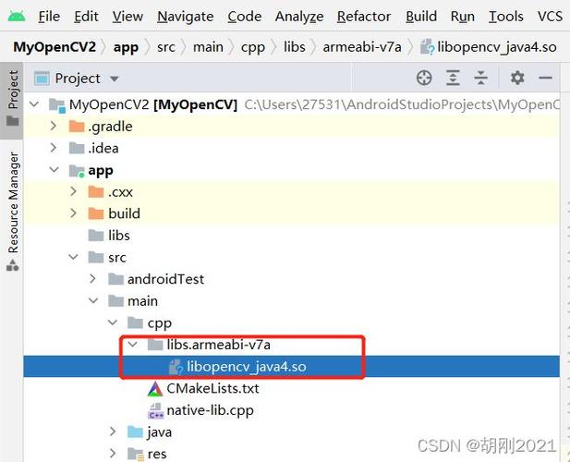This screenshot has width=570, height=462.
Task: Open the Analyze menu
Action: click(299, 17)
